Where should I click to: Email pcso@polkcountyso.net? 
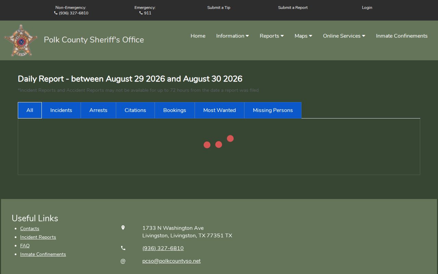tap(171, 261)
